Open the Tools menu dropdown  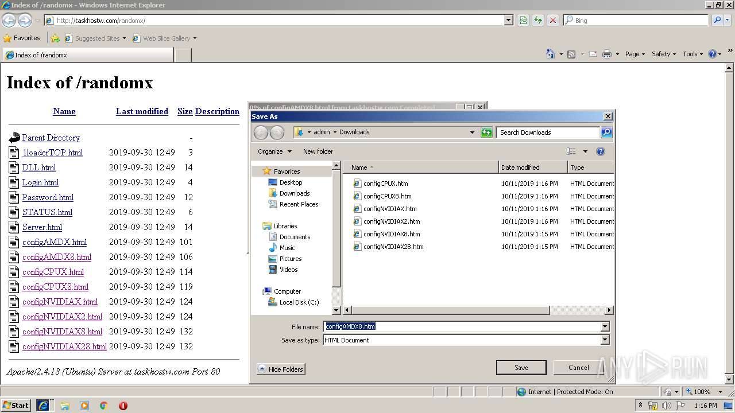pyautogui.click(x=693, y=54)
